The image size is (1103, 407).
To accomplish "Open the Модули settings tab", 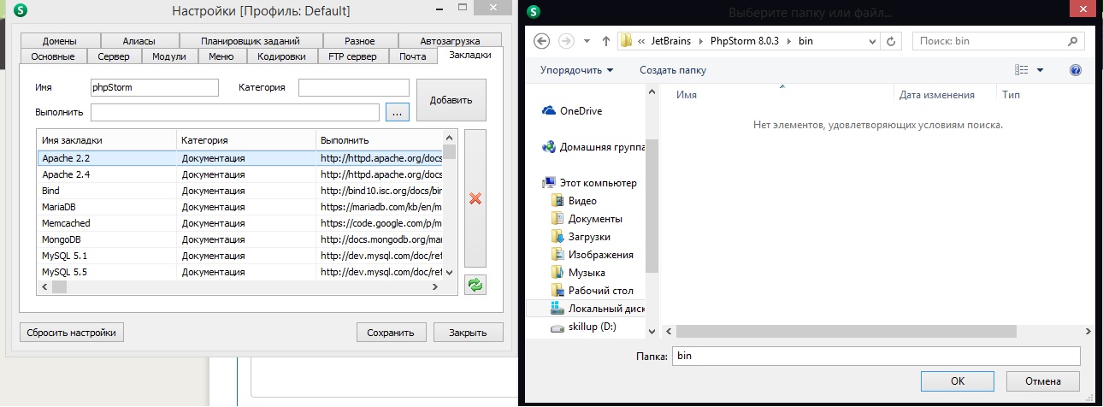I will (x=169, y=56).
